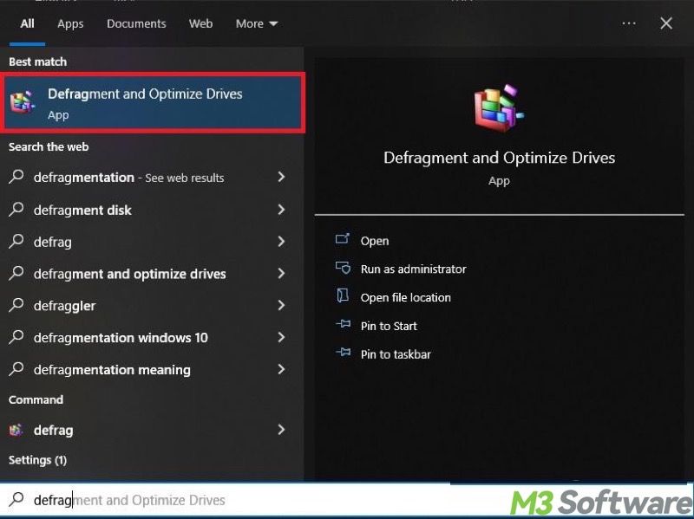Image resolution: width=694 pixels, height=519 pixels.
Task: Choose the defragmentation meaning suggestion
Action: pos(112,370)
